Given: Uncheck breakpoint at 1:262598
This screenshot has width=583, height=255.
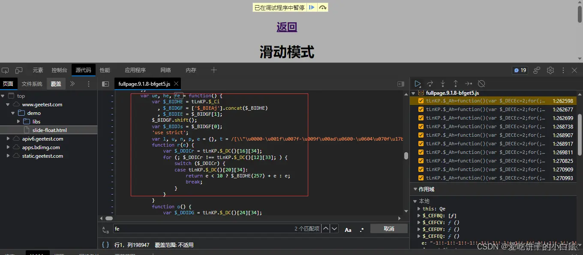Looking at the screenshot, I should 421,101.
